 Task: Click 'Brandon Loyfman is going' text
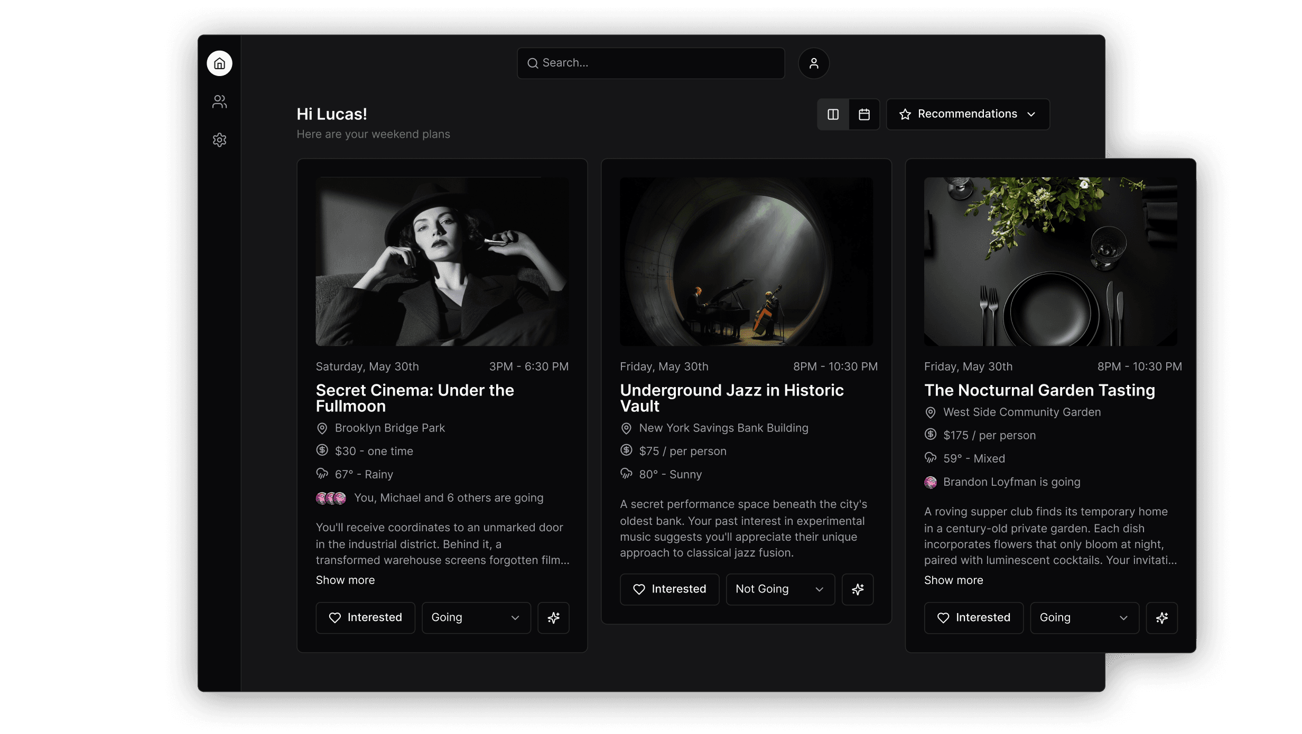coord(1011,482)
